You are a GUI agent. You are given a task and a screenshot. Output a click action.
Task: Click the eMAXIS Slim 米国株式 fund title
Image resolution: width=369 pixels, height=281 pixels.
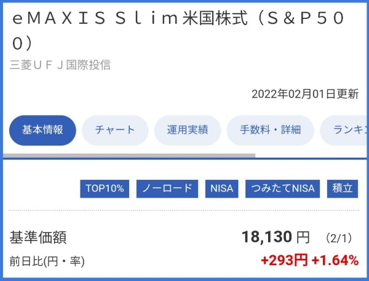(178, 31)
